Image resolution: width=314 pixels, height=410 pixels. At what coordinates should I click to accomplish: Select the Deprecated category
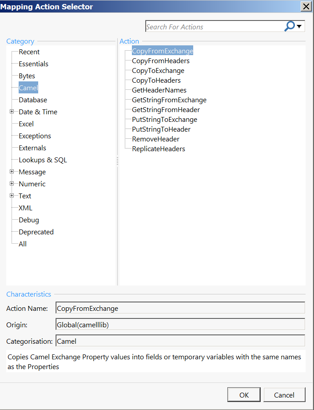pos(36,232)
